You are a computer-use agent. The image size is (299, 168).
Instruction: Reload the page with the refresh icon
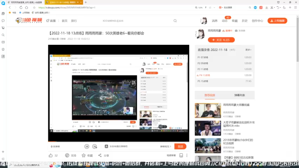coord(21,7)
